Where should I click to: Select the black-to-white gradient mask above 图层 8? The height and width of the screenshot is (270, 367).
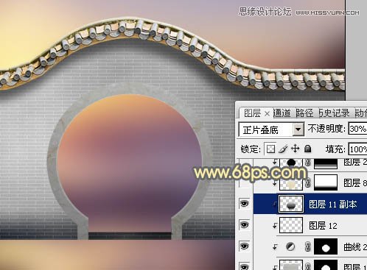[326, 163]
